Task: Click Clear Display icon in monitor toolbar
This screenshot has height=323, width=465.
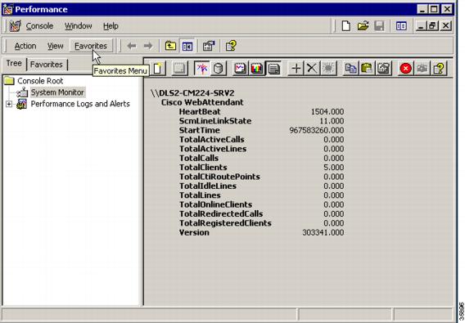Action: [x=180, y=69]
